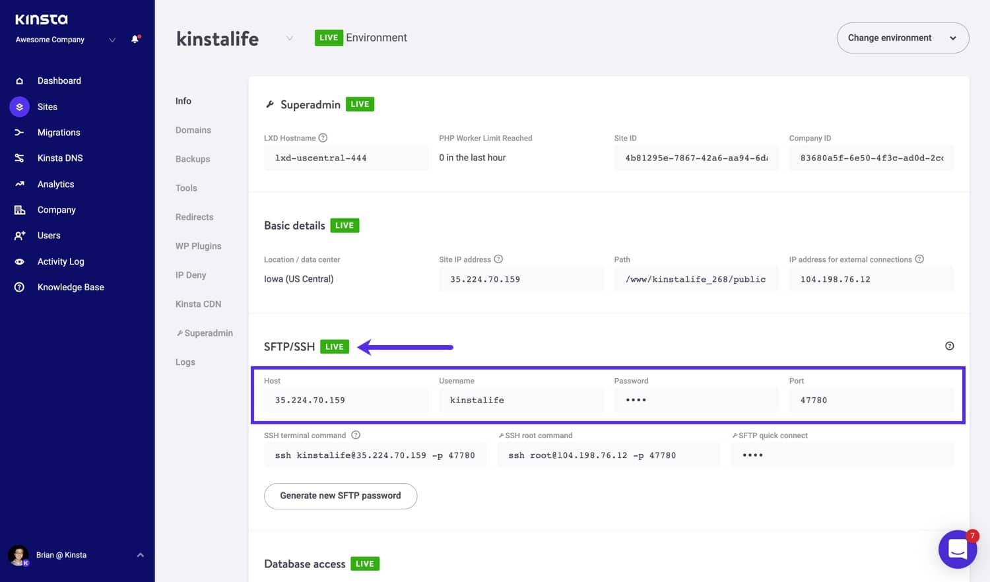Open the Activity Log
The image size is (990, 582).
[x=61, y=261]
